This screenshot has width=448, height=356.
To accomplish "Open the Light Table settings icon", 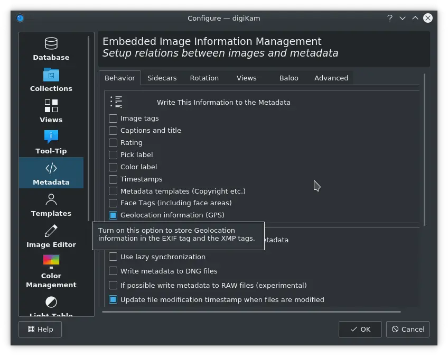I will [51, 302].
